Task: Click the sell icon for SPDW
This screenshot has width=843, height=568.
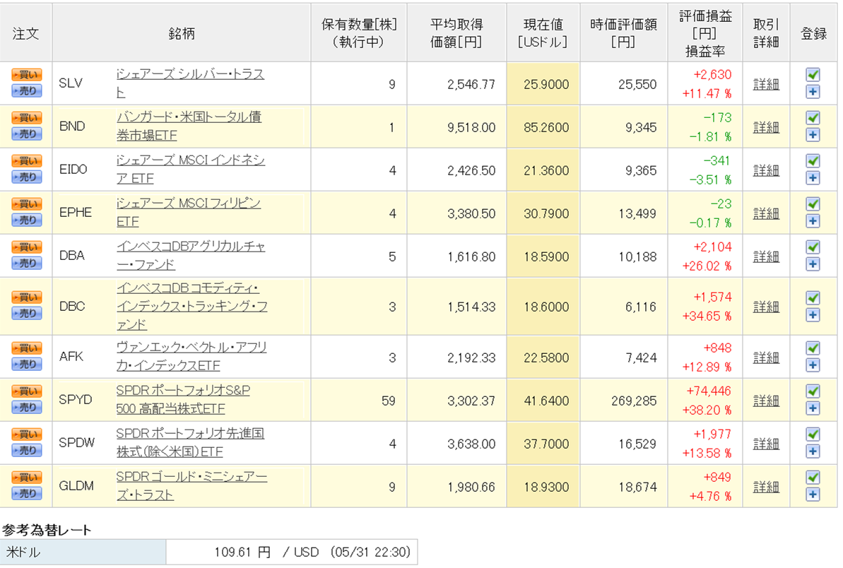Action: tap(27, 450)
